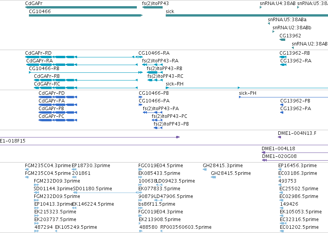328x233 pixels.
Task: Select the fs(2)ltoPP43-RC transcript
Action: tap(155, 80)
